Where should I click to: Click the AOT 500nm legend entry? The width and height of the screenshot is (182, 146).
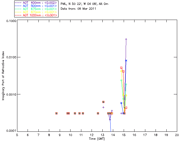click(x=36, y=6)
